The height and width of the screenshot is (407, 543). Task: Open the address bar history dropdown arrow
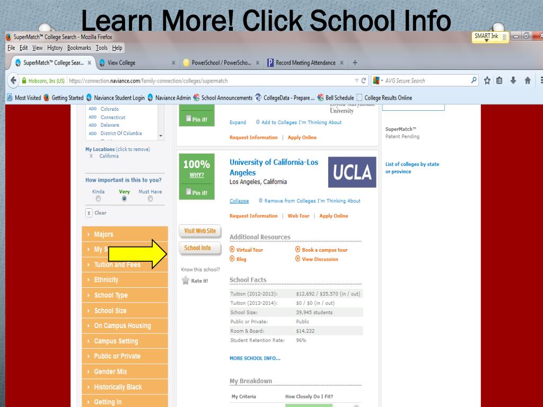[x=357, y=81]
